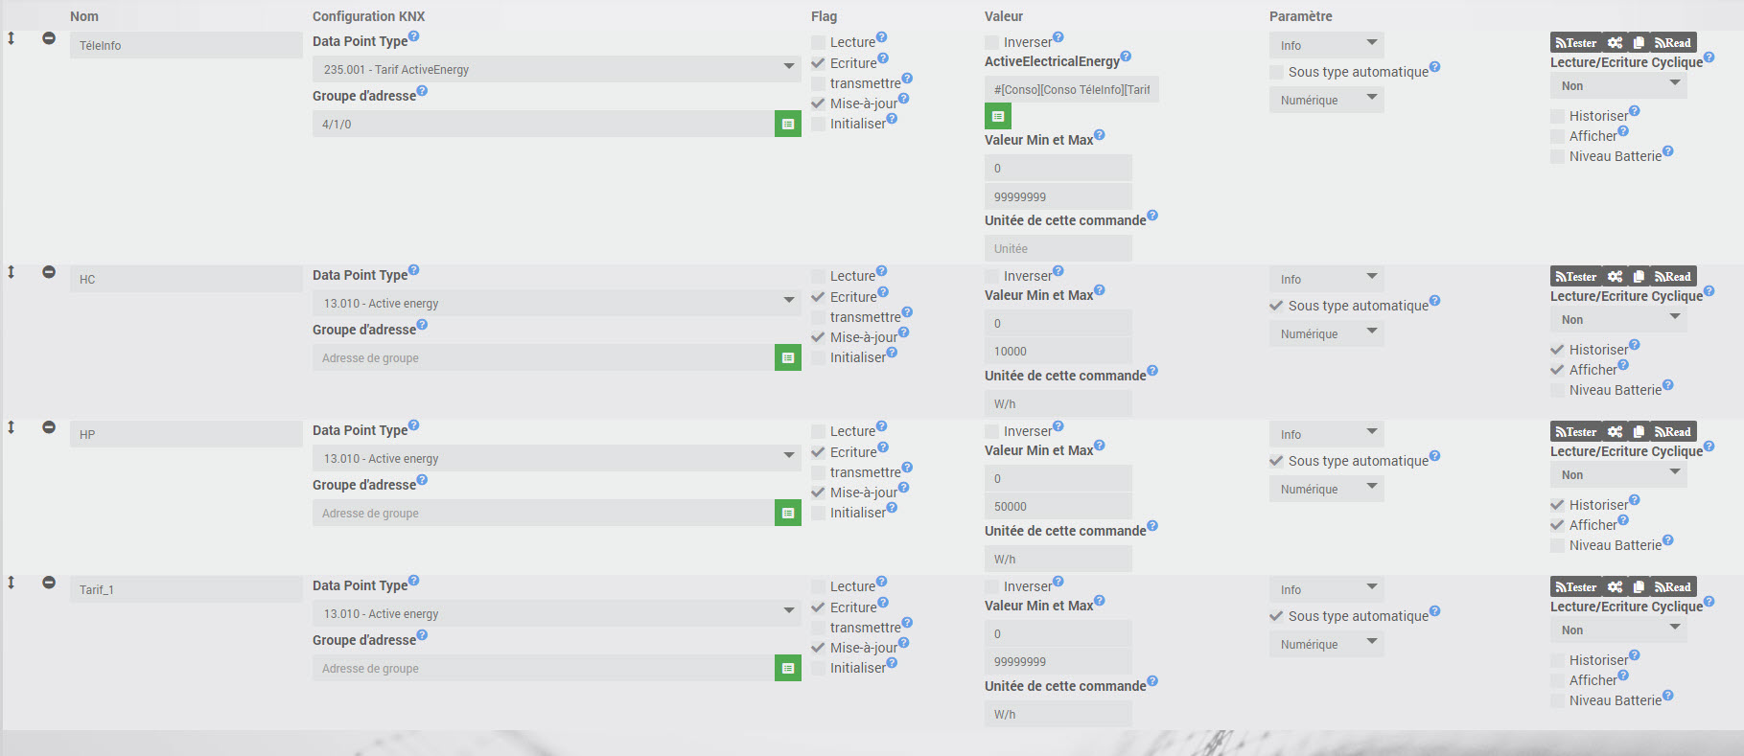Open advanced settings gears for HP command

1616,432
